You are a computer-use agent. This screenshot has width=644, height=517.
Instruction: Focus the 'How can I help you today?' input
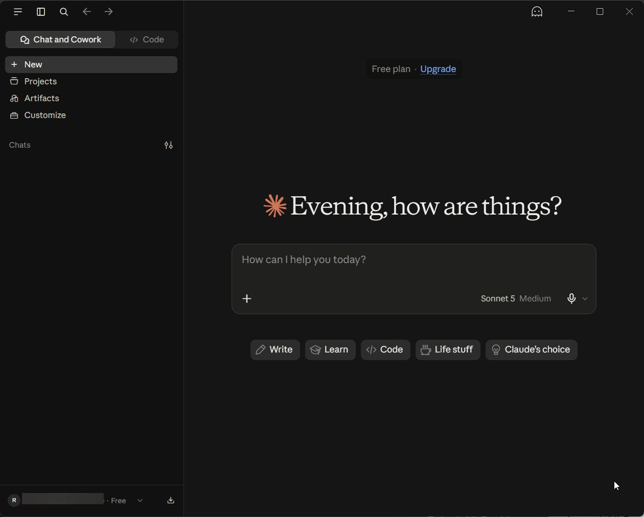pos(414,260)
